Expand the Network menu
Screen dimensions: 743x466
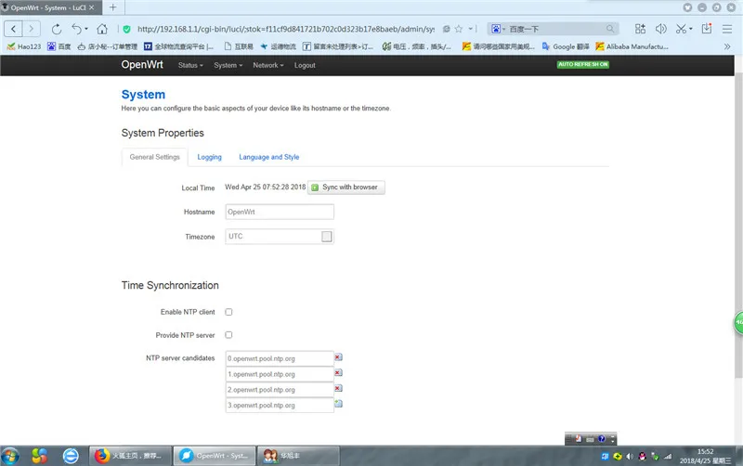click(x=268, y=65)
